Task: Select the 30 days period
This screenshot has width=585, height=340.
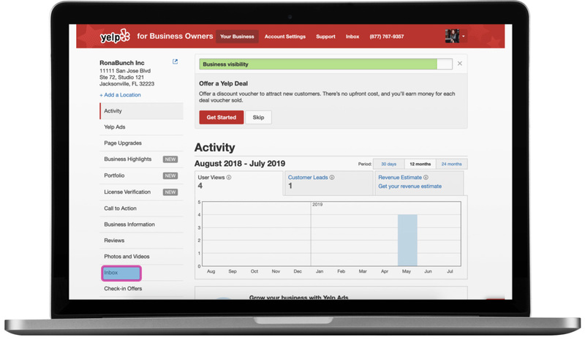Action: click(x=388, y=164)
